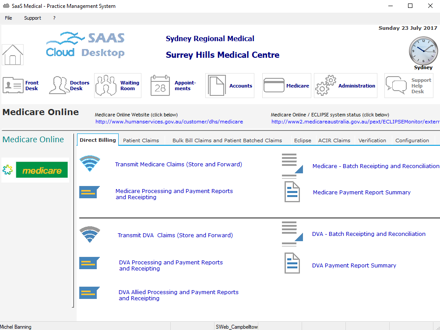Switch to the ACIR Claims tab
Screen dimensions: 440x330
pyautogui.click(x=334, y=140)
